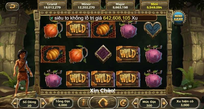This screenshot has height=109, width=204.
Task: Increase Mức Đặt with plus arrow
Action: pyautogui.click(x=164, y=103)
